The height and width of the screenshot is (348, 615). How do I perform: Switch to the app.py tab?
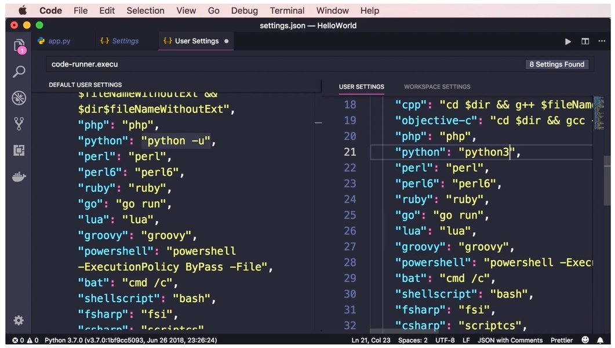pyautogui.click(x=59, y=41)
